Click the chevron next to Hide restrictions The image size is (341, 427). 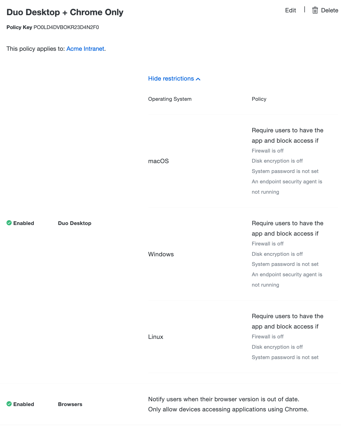(198, 79)
